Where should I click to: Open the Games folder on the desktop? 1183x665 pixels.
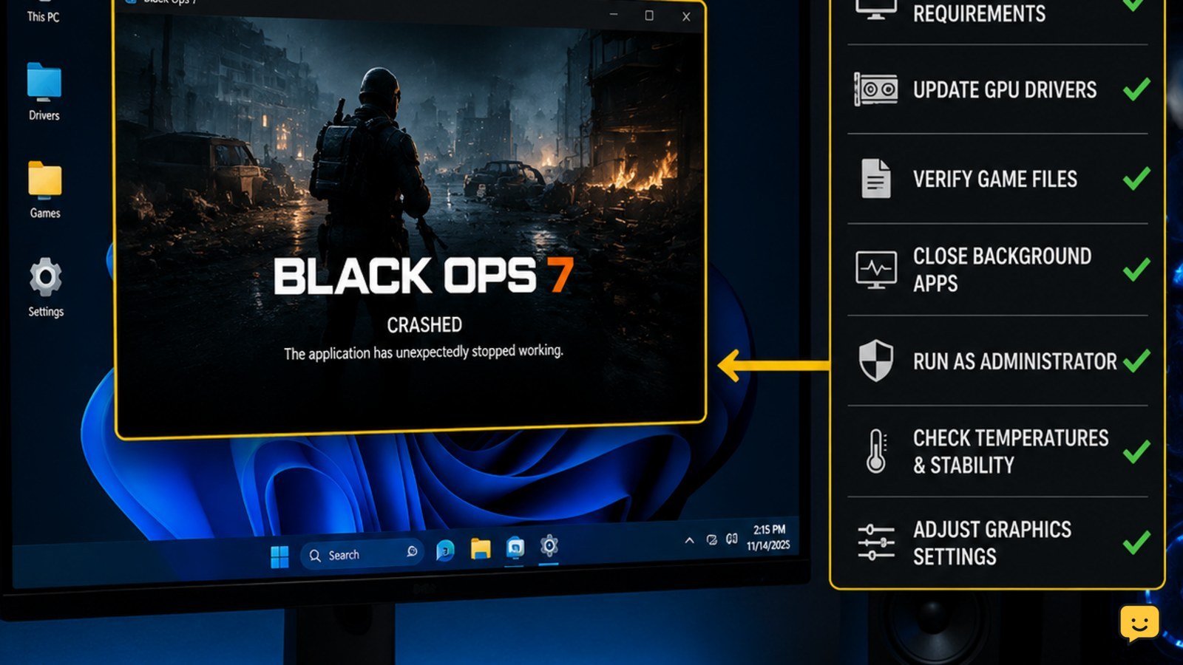(x=44, y=180)
